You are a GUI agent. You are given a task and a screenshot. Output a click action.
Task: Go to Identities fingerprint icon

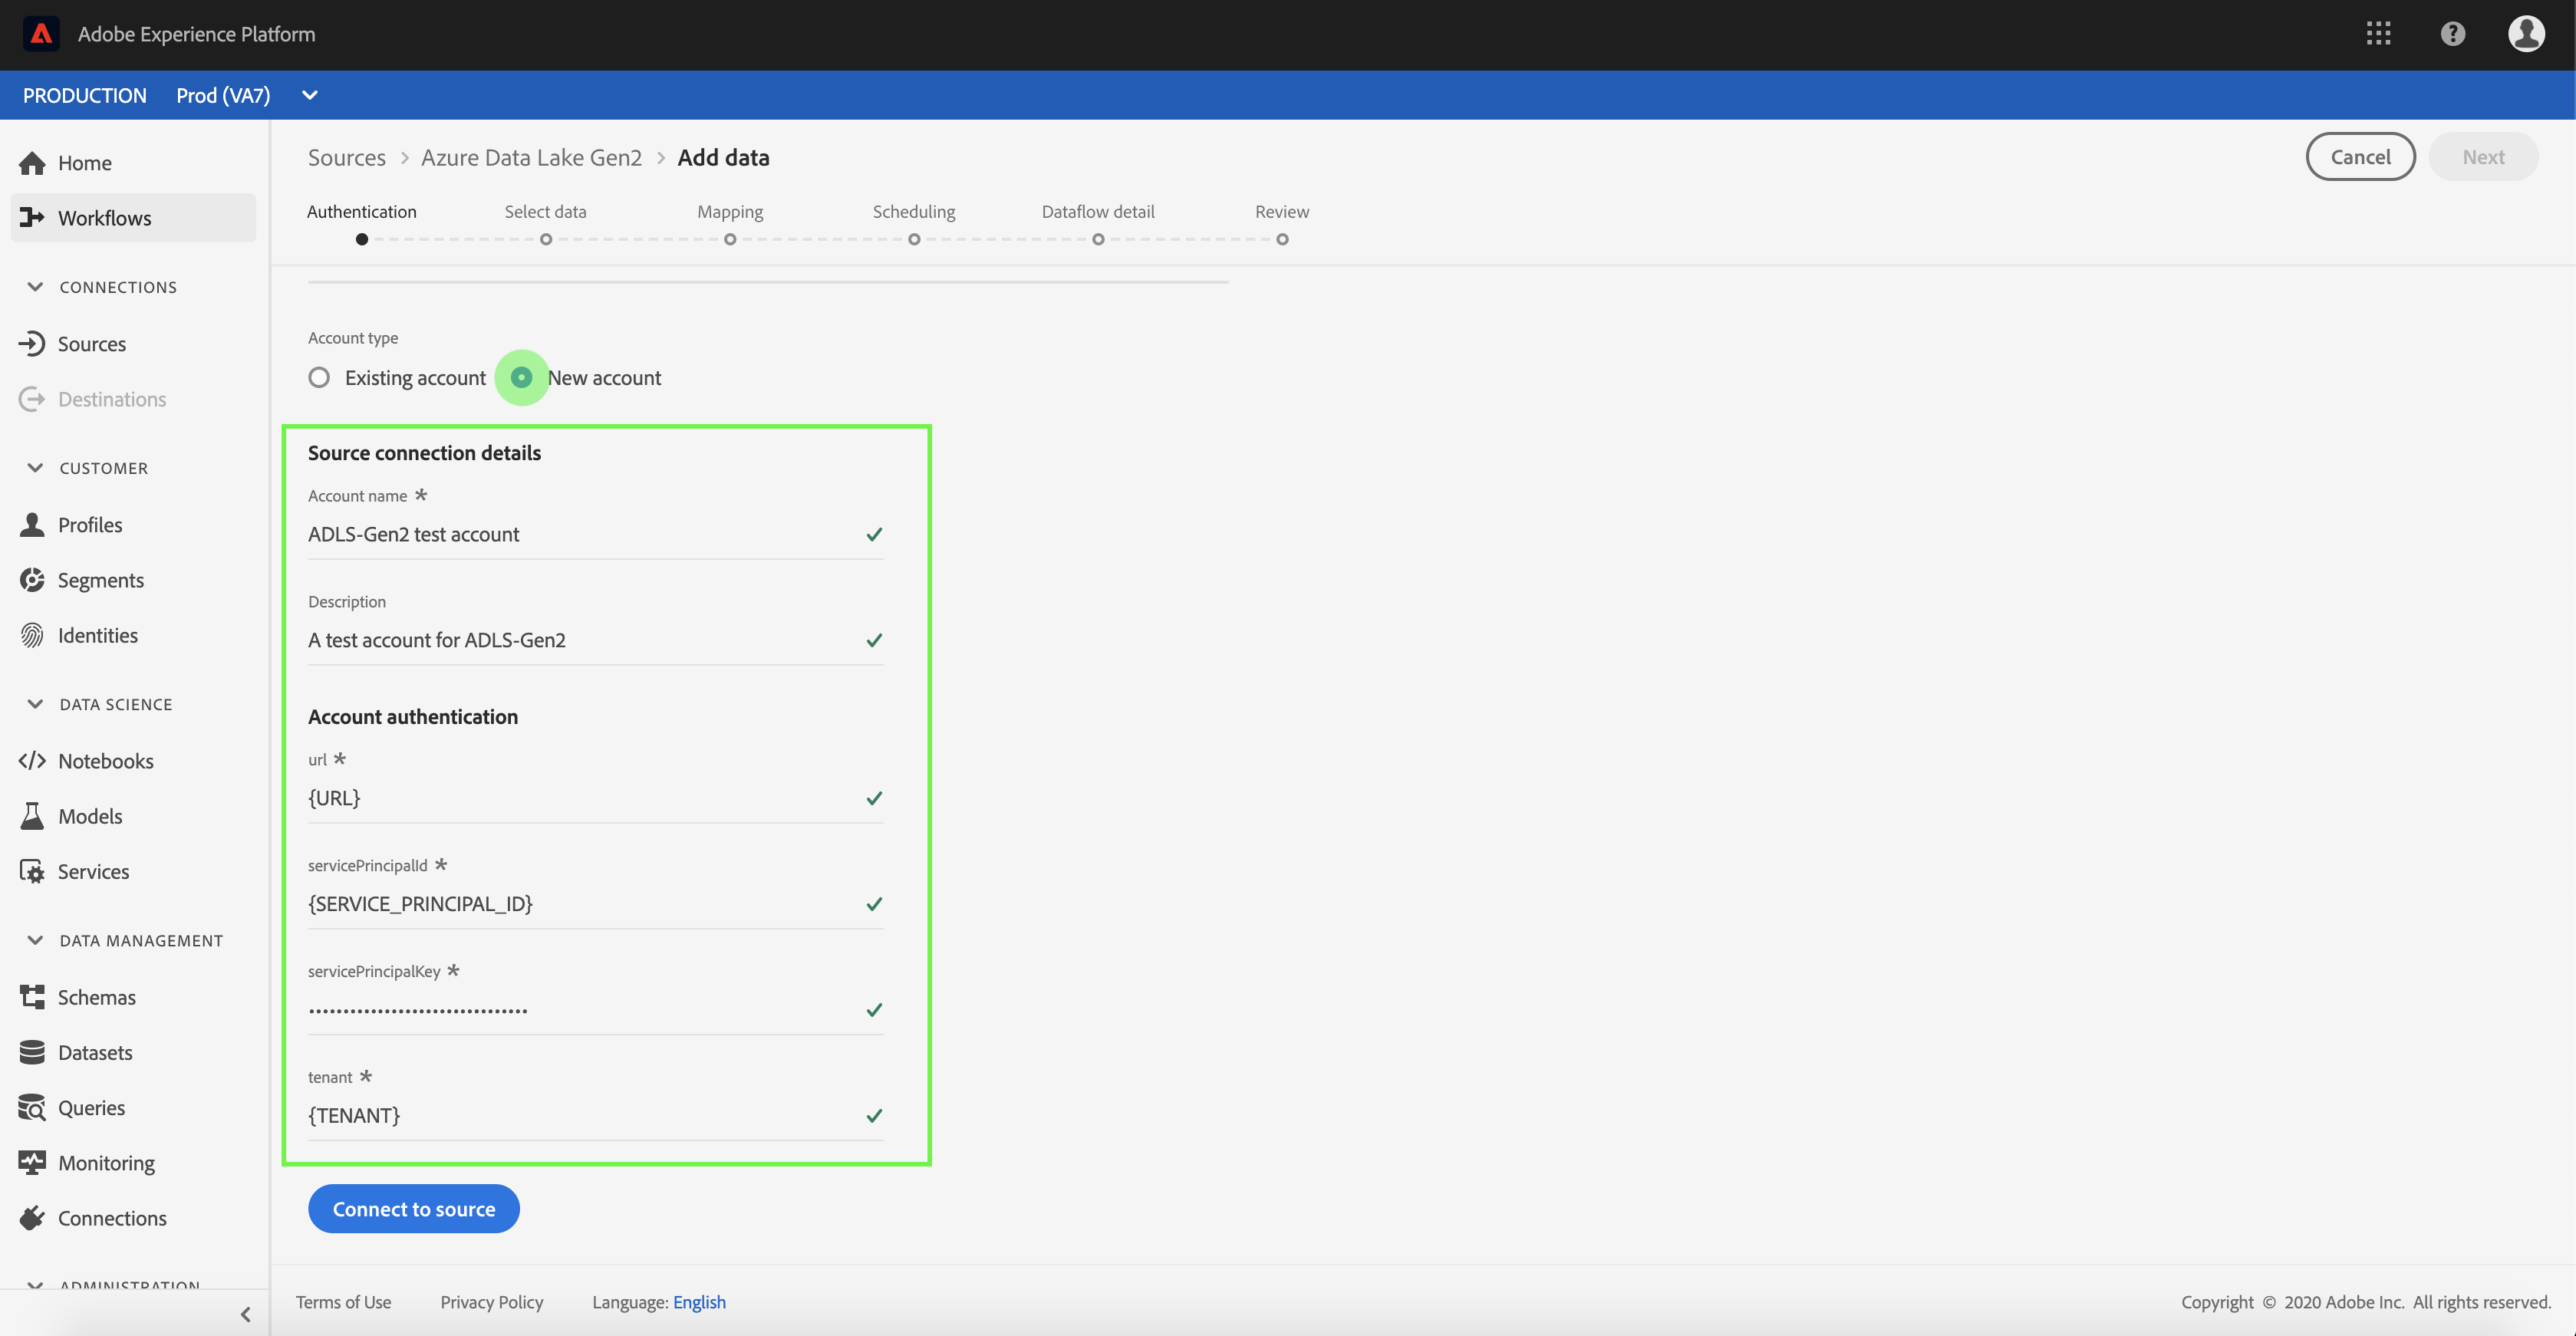click(x=32, y=635)
